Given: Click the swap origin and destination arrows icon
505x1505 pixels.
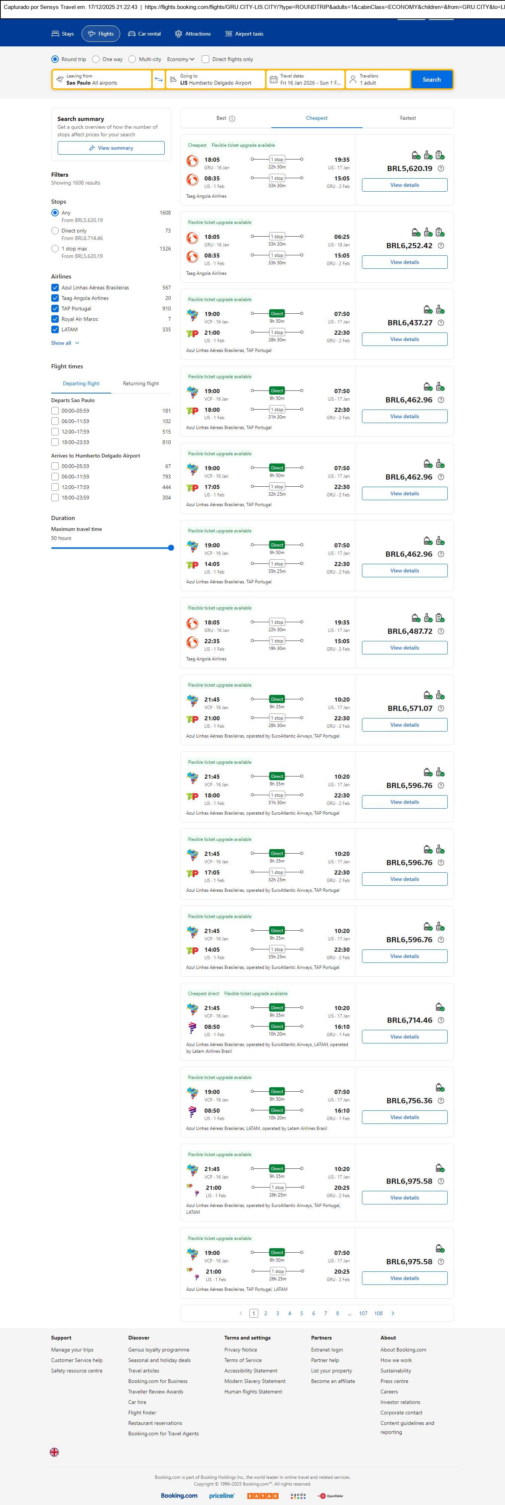Looking at the screenshot, I should point(158,79).
